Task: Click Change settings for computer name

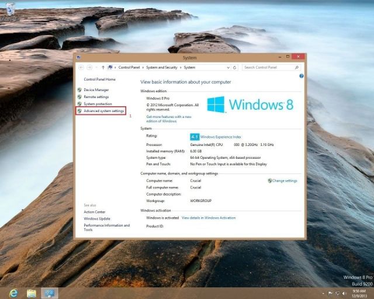Action: click(285, 180)
